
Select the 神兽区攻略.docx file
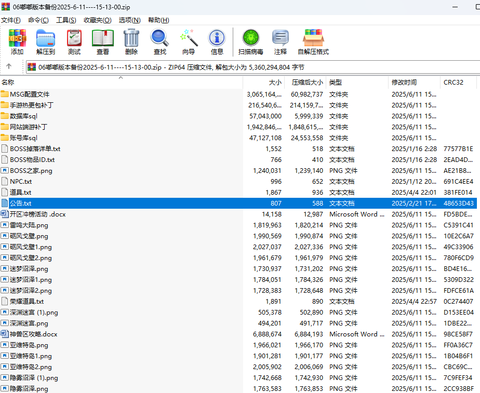(33, 334)
